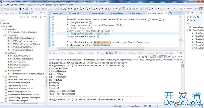Select ShapeFileUtil.java in Navigator
The width and height of the screenshot is (204, 108).
tap(18, 62)
